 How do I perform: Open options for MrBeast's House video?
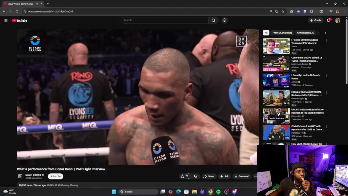tap(327, 76)
